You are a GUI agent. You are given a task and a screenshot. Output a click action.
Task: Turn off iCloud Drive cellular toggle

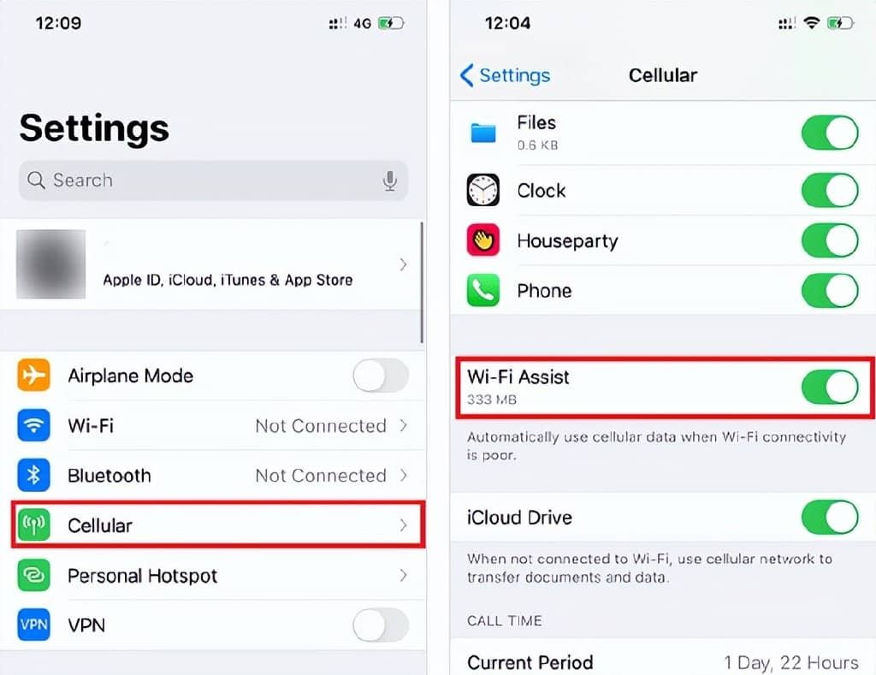830,518
